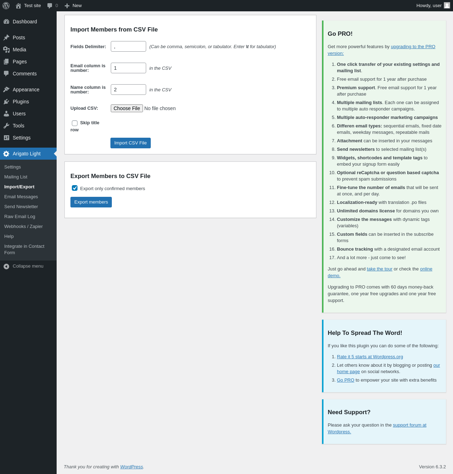
Task: Click the Tools menu label
Action: point(18,126)
